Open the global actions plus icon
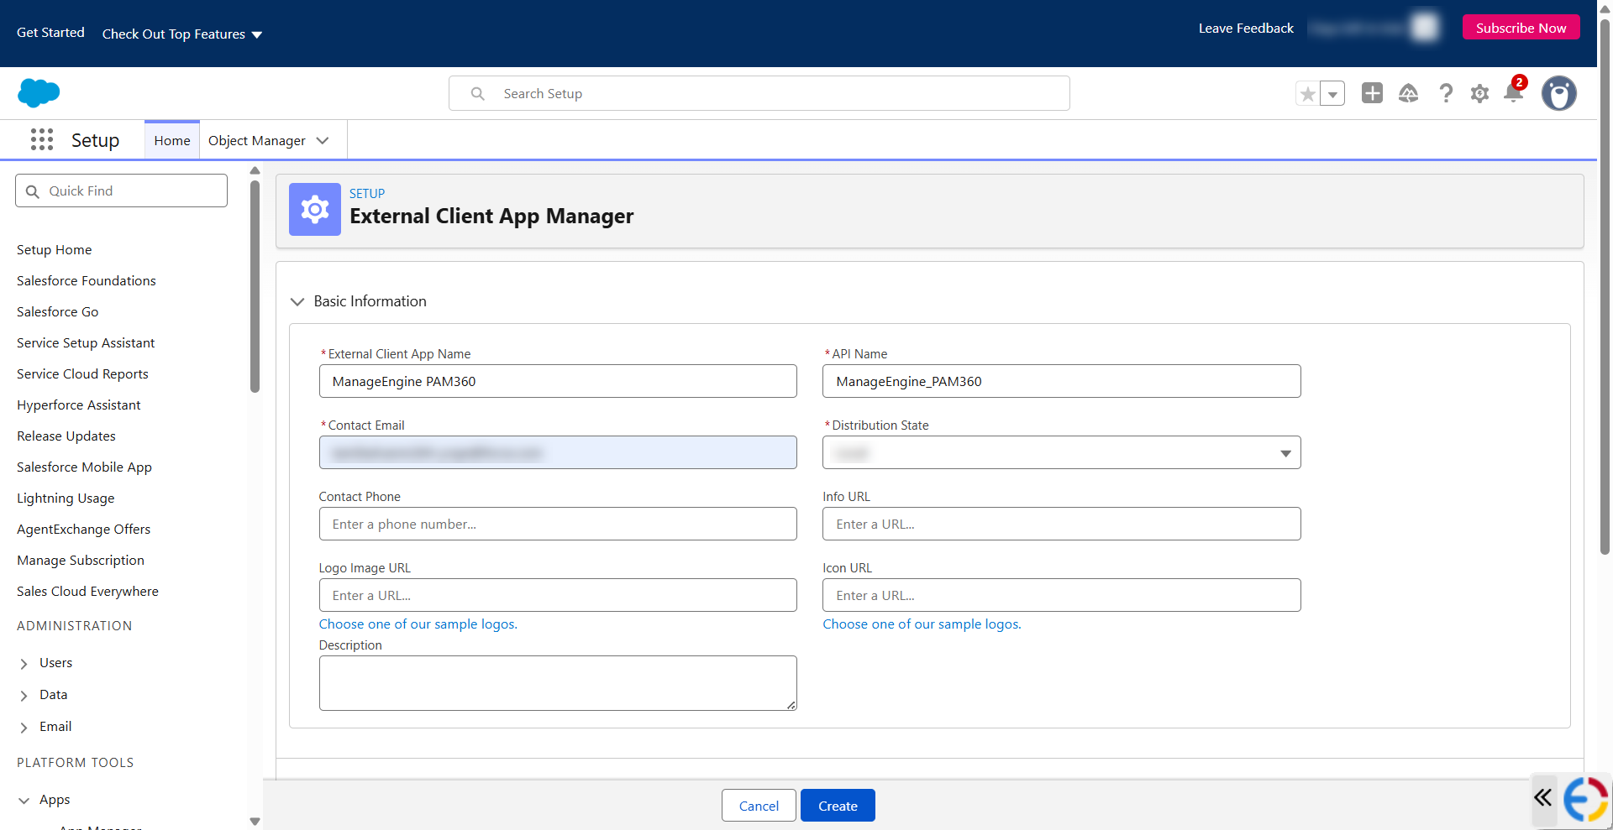This screenshot has width=1613, height=830. 1372,93
